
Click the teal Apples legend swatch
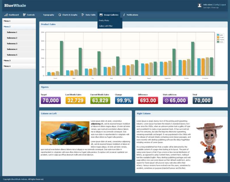pos(218,35)
